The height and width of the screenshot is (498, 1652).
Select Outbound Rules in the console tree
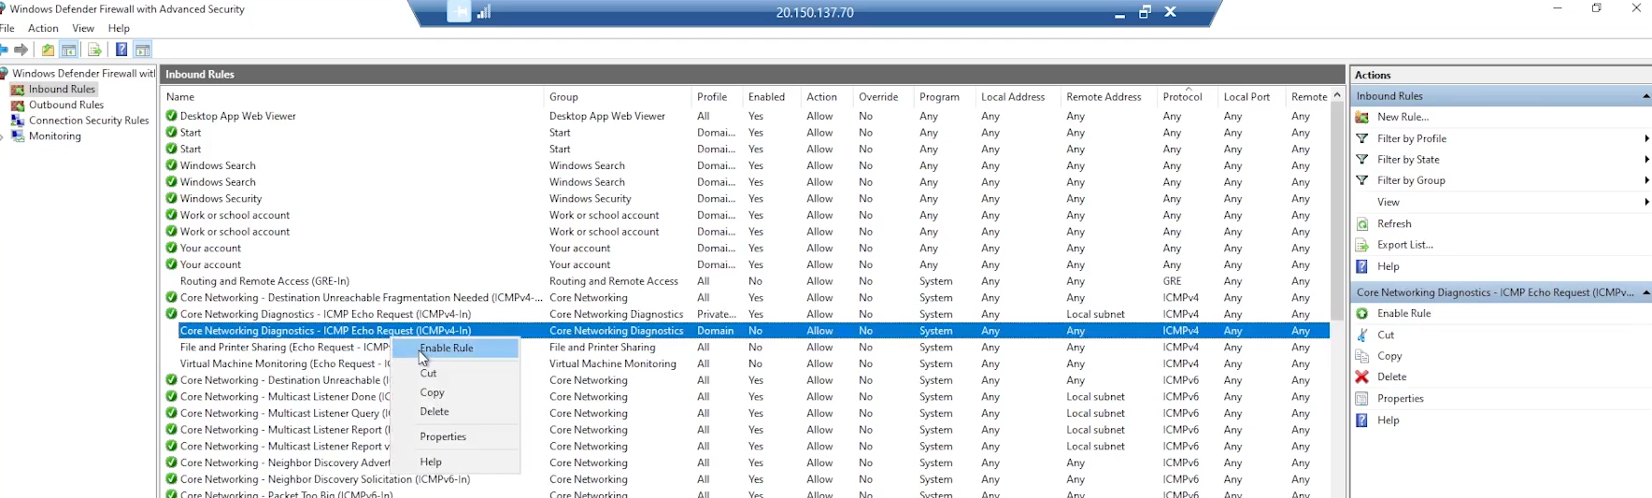[65, 105]
